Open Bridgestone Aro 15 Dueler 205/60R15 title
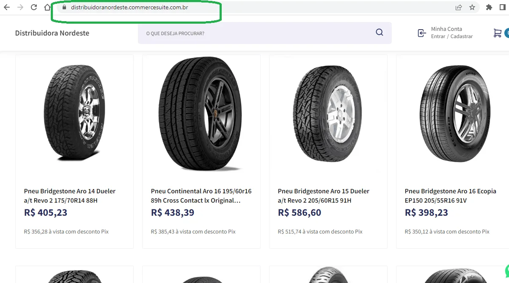This screenshot has height=283, width=509. (324, 196)
